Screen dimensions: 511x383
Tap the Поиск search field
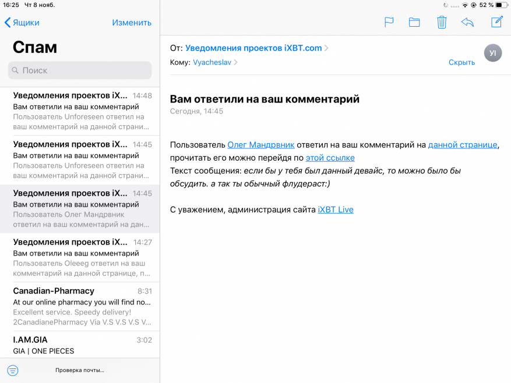point(80,70)
